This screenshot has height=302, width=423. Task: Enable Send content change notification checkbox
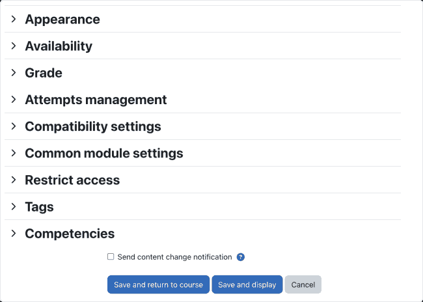111,256
